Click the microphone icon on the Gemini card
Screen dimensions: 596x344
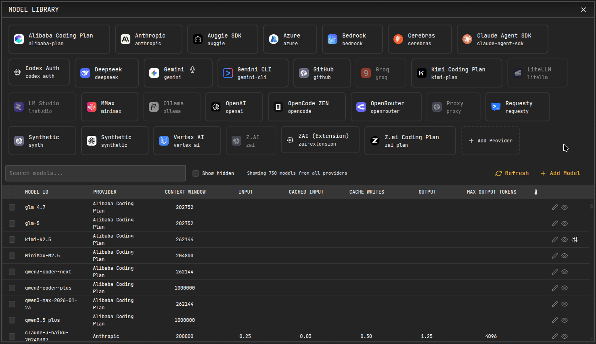pyautogui.click(x=192, y=69)
